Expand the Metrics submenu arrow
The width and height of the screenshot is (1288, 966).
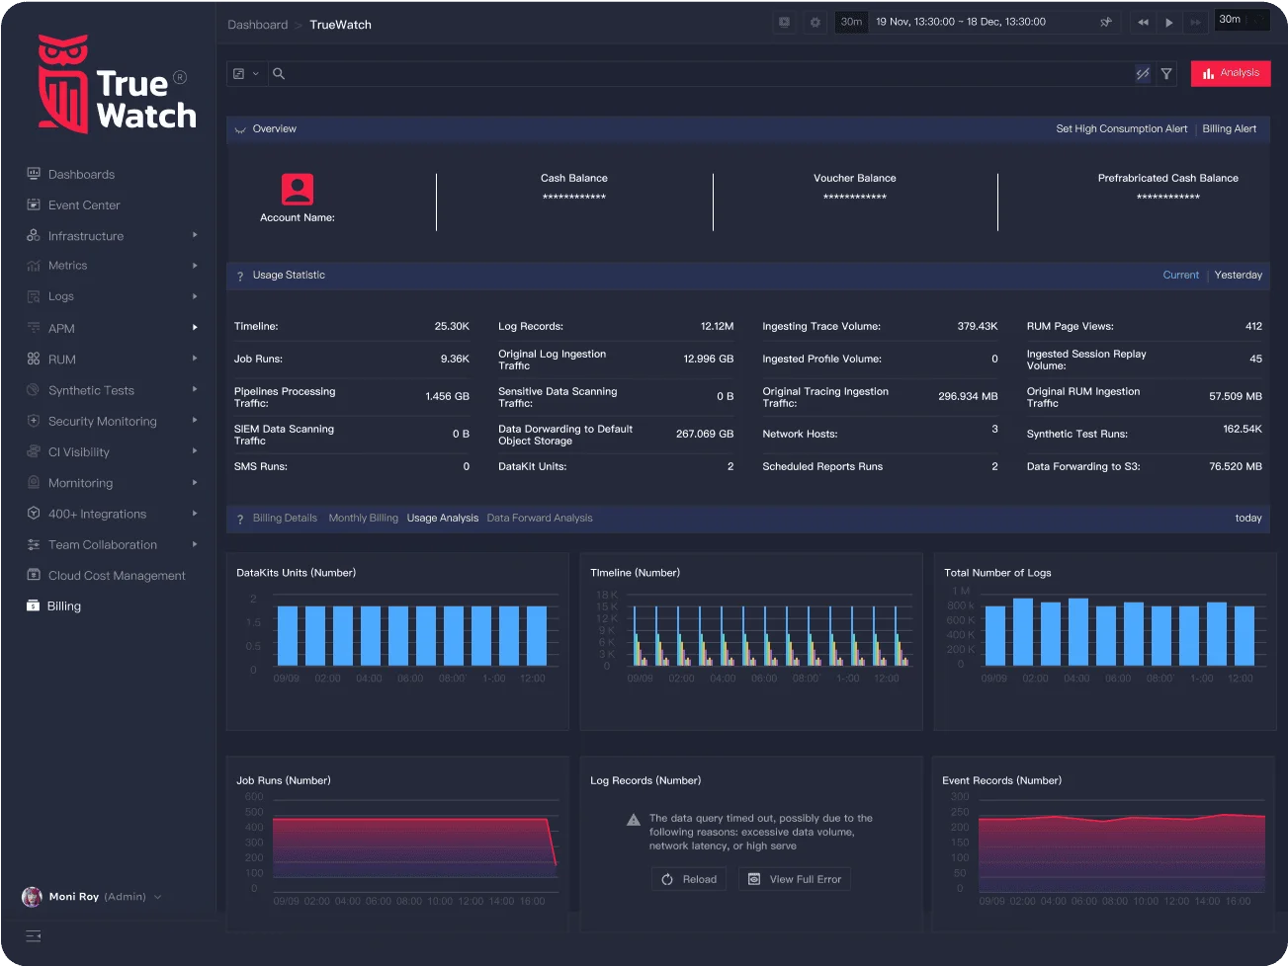195,266
